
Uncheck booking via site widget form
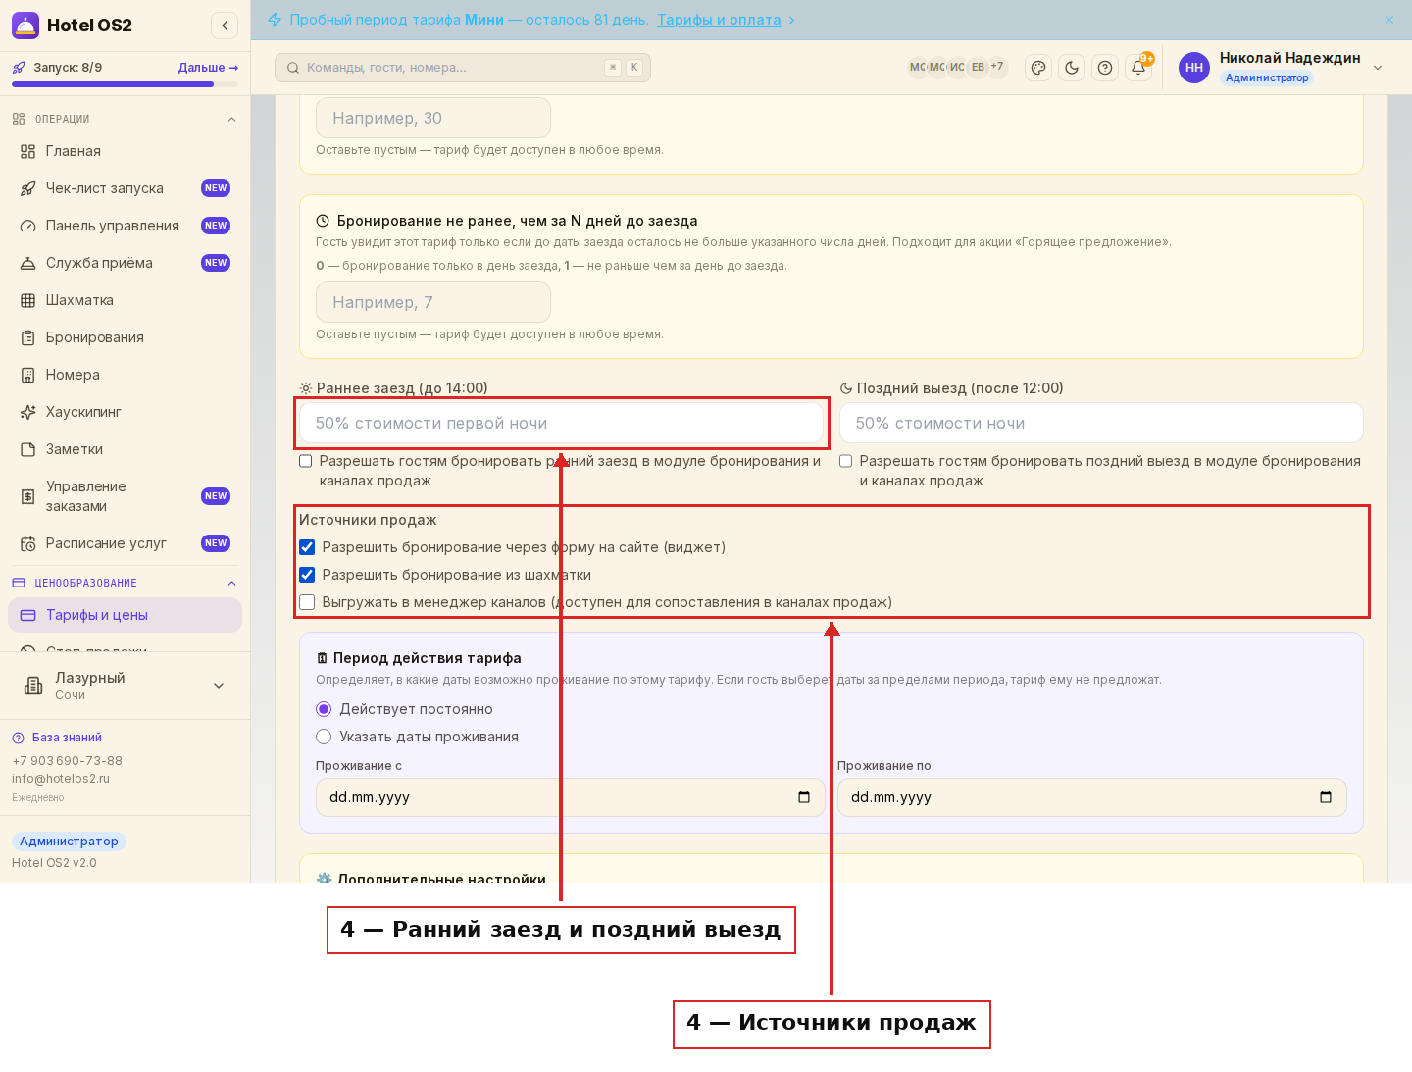pyautogui.click(x=307, y=547)
